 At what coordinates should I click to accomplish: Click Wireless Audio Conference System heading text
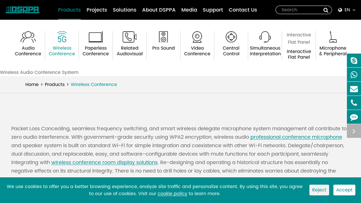(x=39, y=72)
